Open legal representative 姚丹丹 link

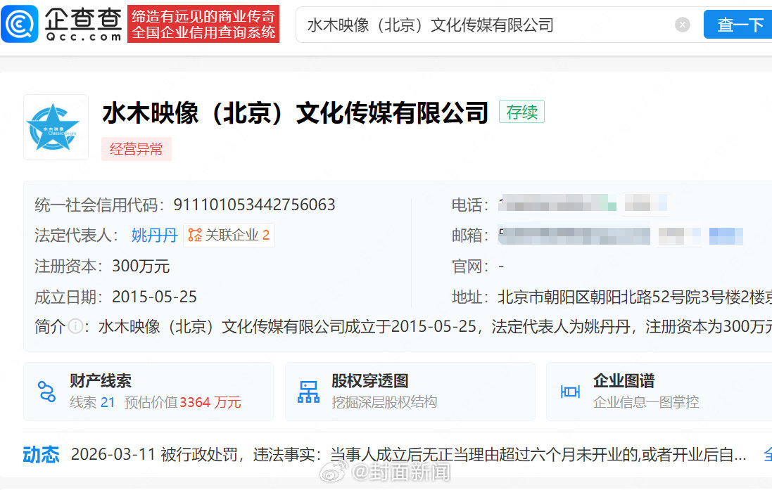(154, 236)
